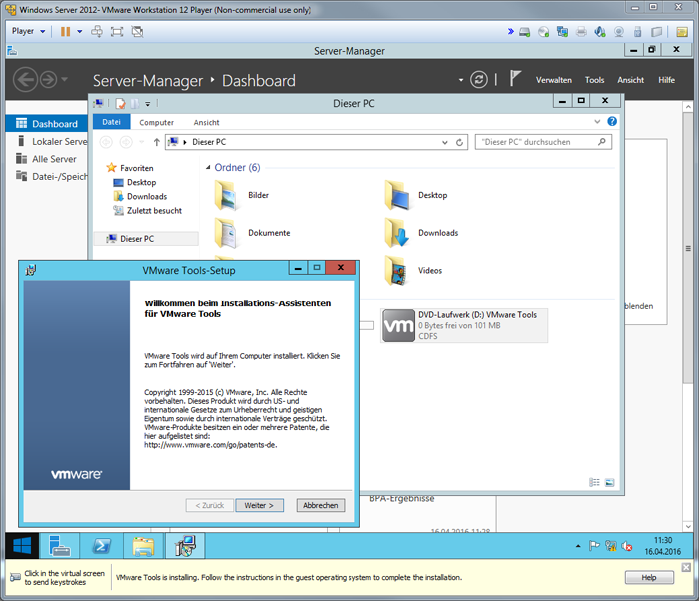This screenshot has width=699, height=601.
Task: Open the Ansicht menu in Server-Manager header
Action: [630, 80]
